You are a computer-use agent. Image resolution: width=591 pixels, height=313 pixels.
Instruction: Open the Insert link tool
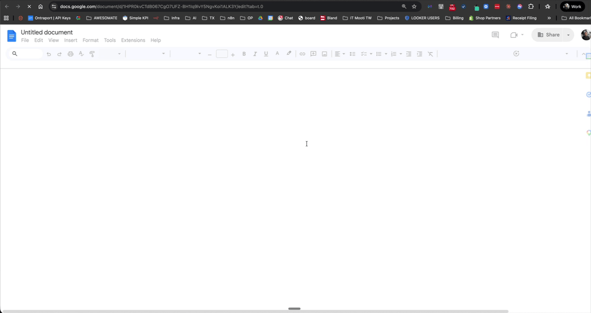302,54
